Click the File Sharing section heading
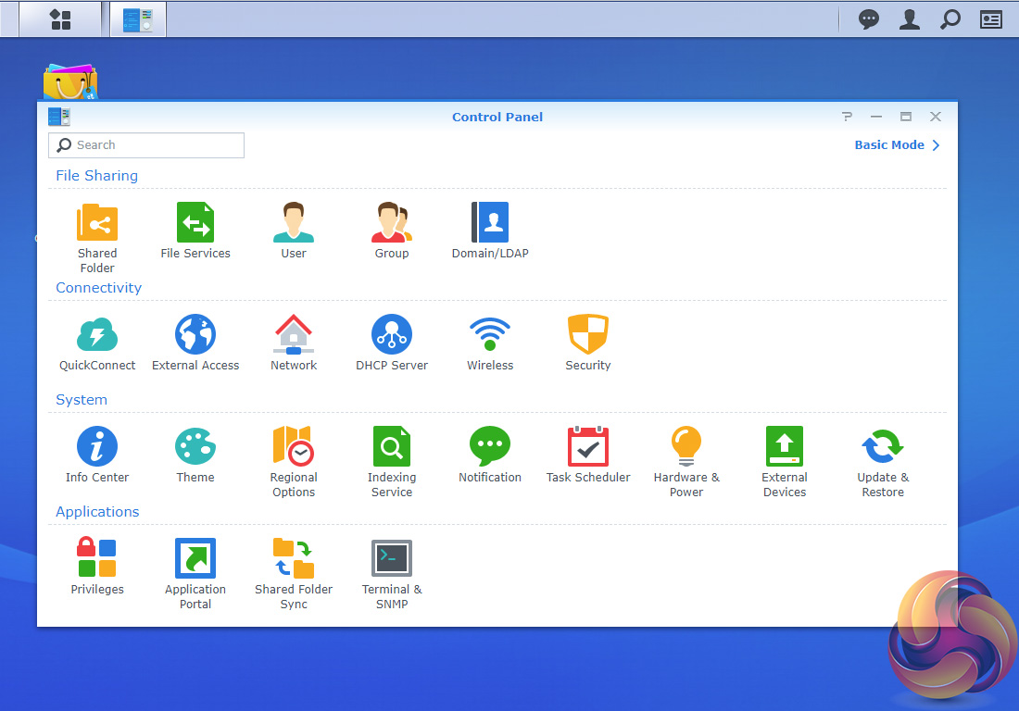Screen dimensions: 1019x711 pyautogui.click(x=97, y=175)
